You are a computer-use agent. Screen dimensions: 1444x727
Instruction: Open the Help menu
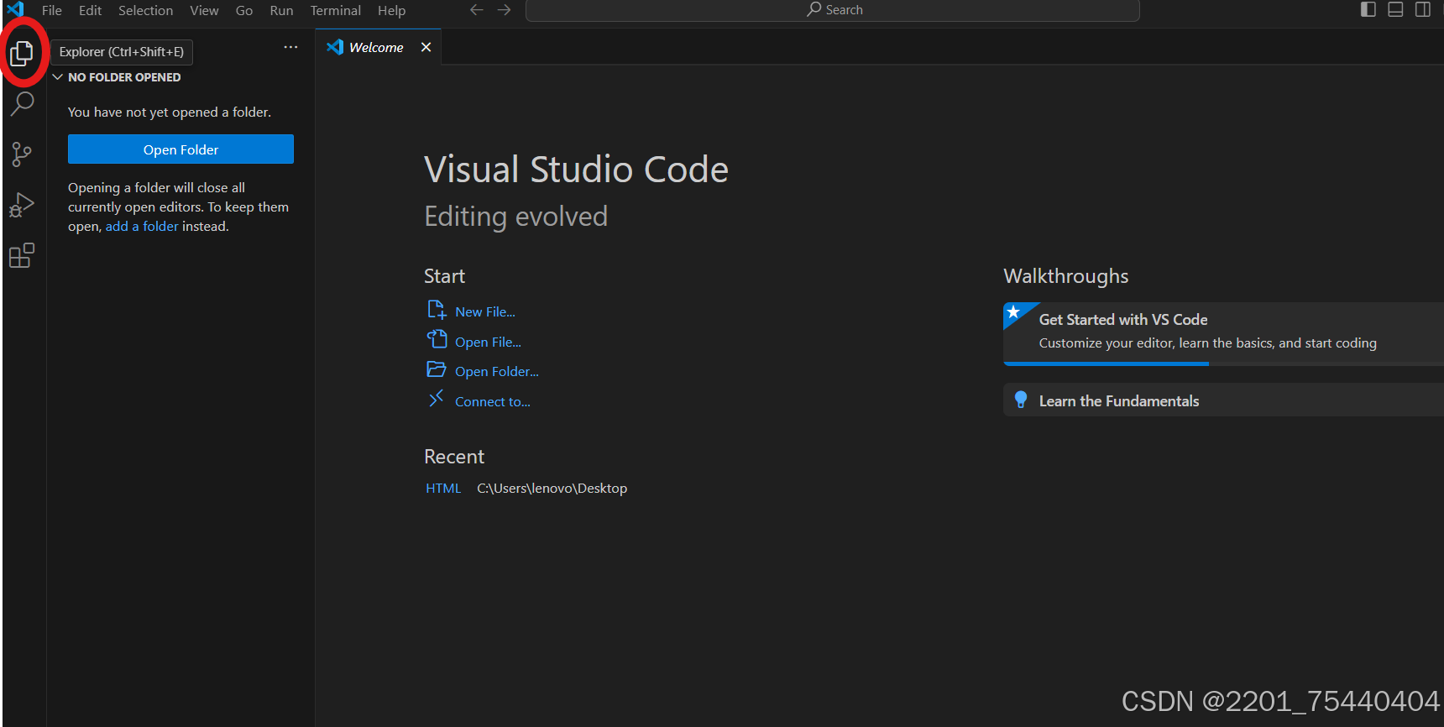point(391,10)
